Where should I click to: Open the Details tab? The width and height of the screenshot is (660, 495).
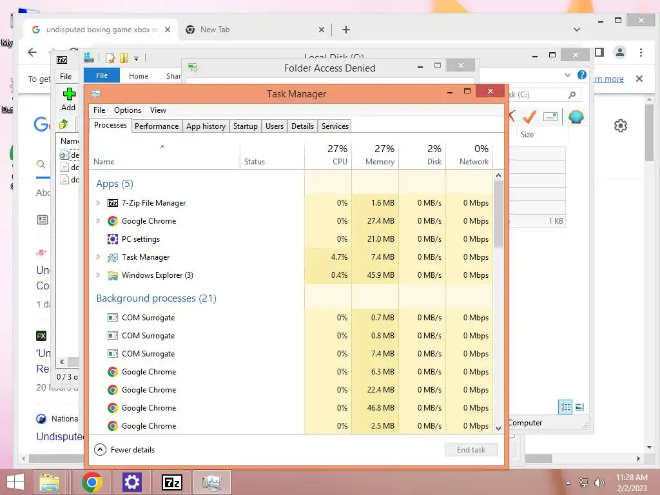point(303,126)
